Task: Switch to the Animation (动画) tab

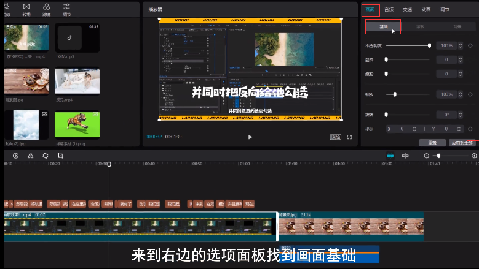Action: click(x=426, y=10)
